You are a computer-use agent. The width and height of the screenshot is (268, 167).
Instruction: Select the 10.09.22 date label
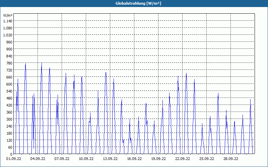point(86,159)
